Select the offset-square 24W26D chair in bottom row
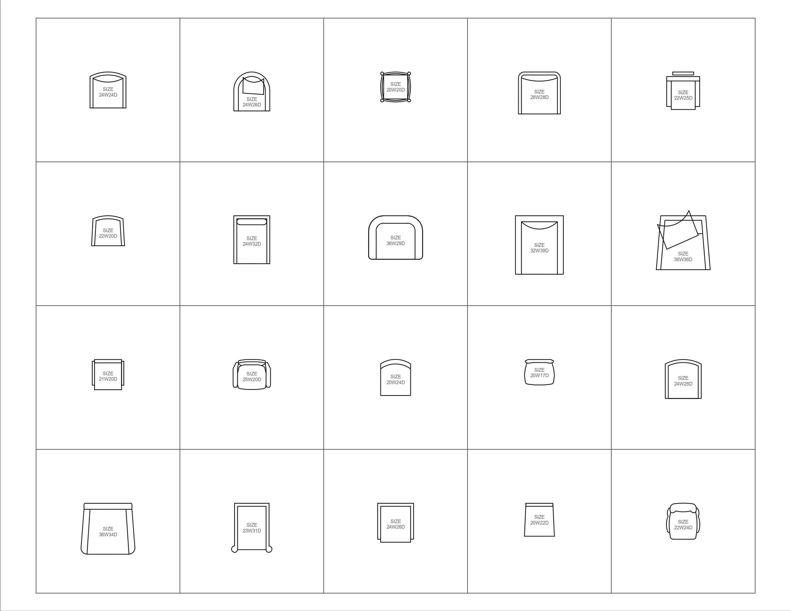This screenshot has height=611, width=791. click(395, 523)
